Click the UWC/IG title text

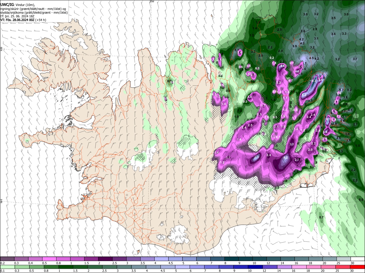pyautogui.click(x=7, y=5)
